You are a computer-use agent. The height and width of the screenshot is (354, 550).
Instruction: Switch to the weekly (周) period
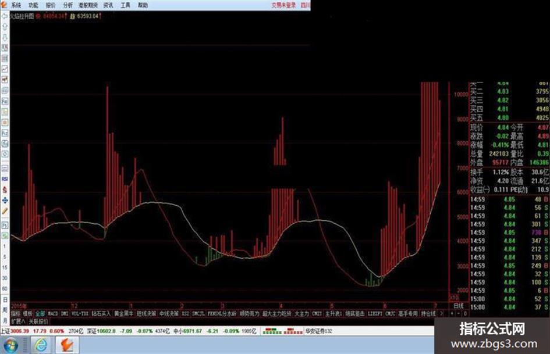[x=5, y=310]
